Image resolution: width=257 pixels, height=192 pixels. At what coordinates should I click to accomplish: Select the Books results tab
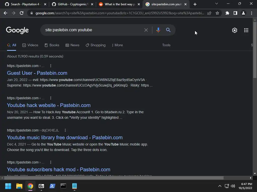click(52, 45)
